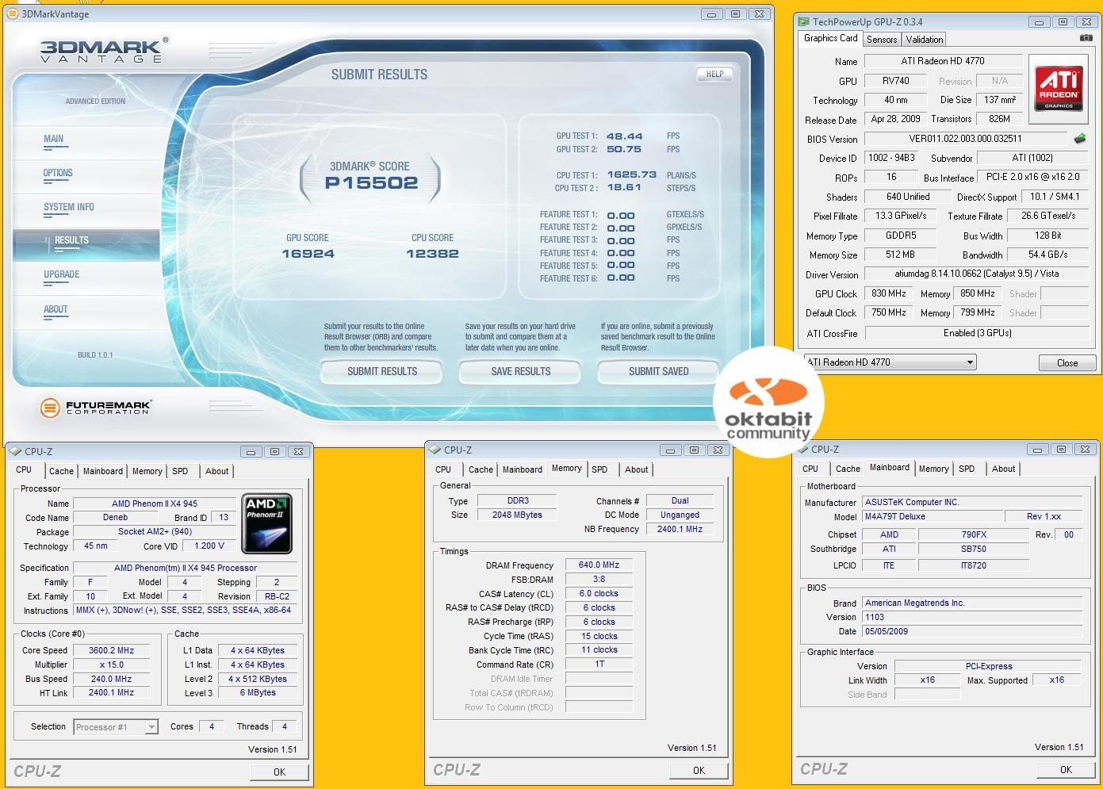Click the NB Frequency value 2400.1 MHz

tap(680, 529)
